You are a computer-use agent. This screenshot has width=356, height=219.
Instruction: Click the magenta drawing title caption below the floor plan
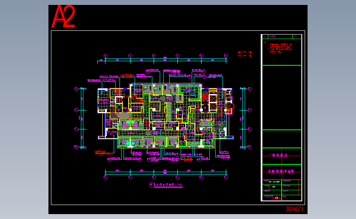166,185
